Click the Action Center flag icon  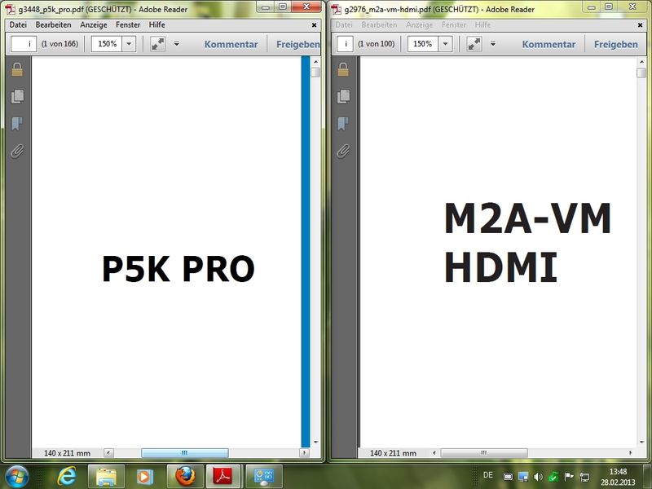(569, 477)
